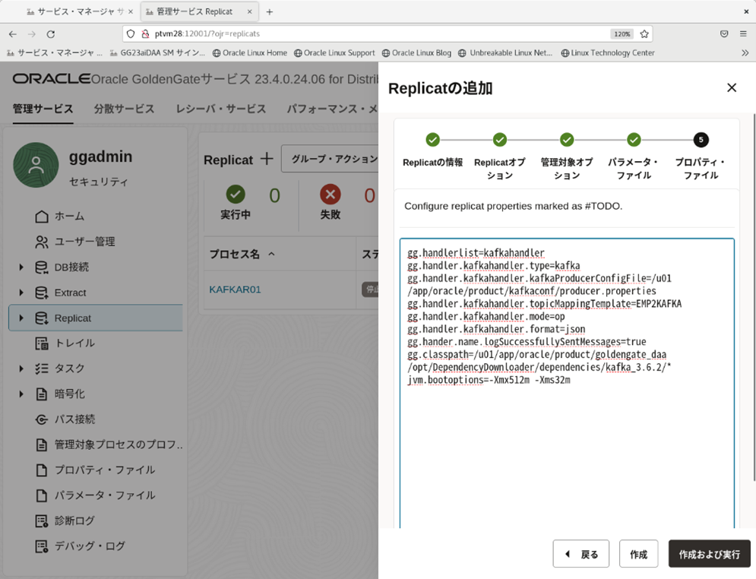
Task: Click the Replicat sidebar icon
Action: point(42,318)
